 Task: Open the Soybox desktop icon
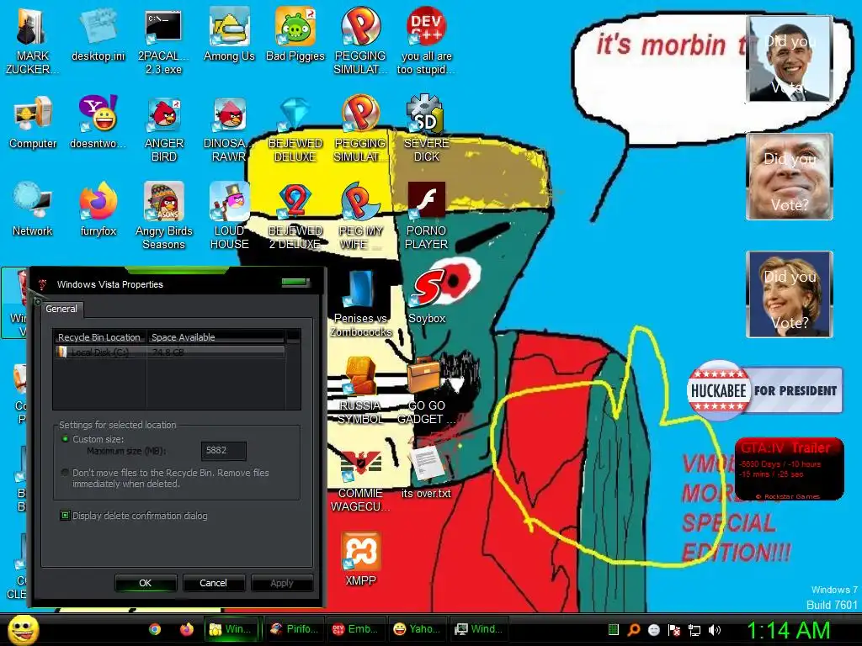(x=426, y=295)
